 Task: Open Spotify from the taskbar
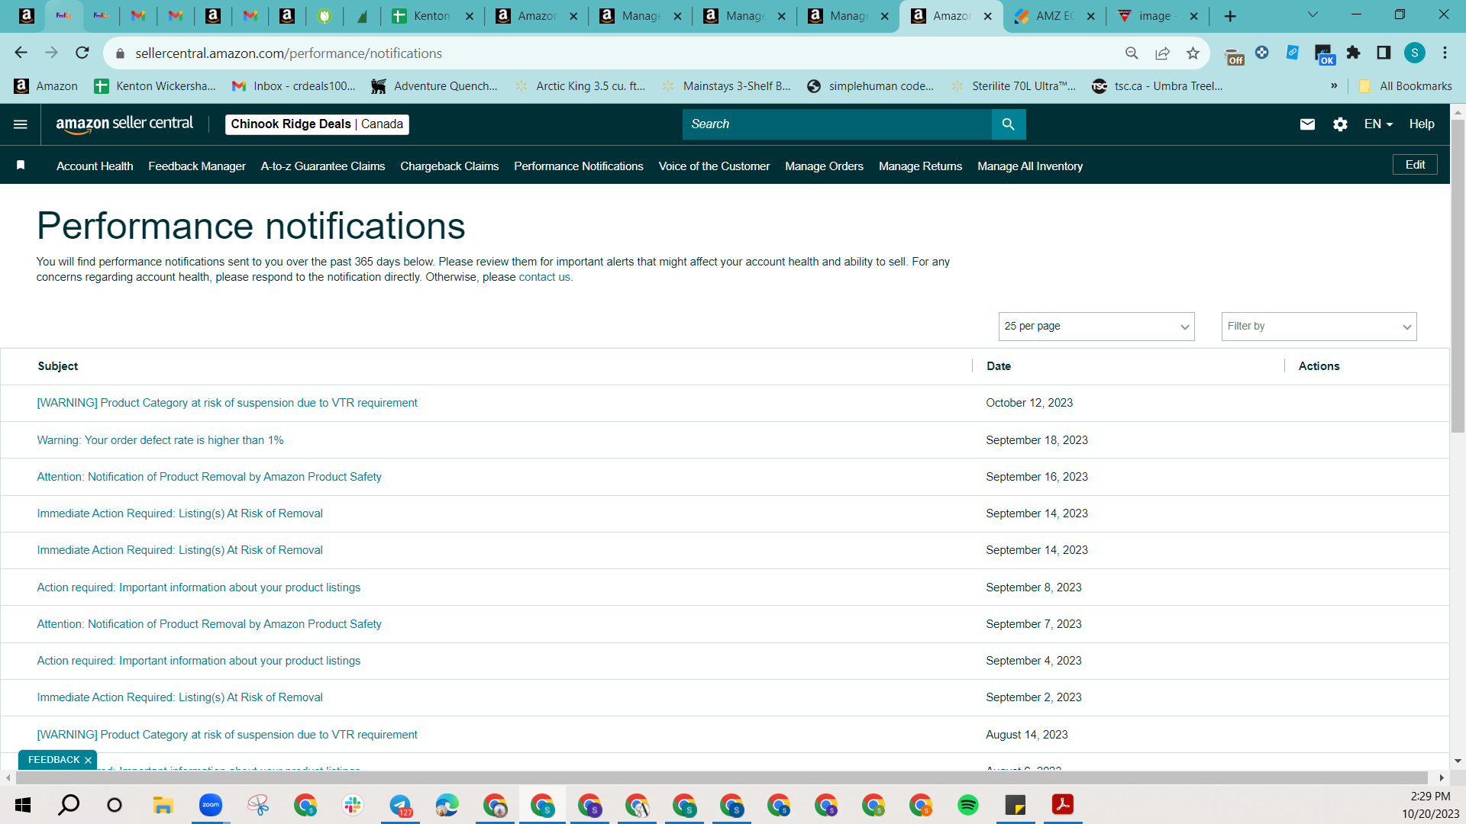click(967, 805)
